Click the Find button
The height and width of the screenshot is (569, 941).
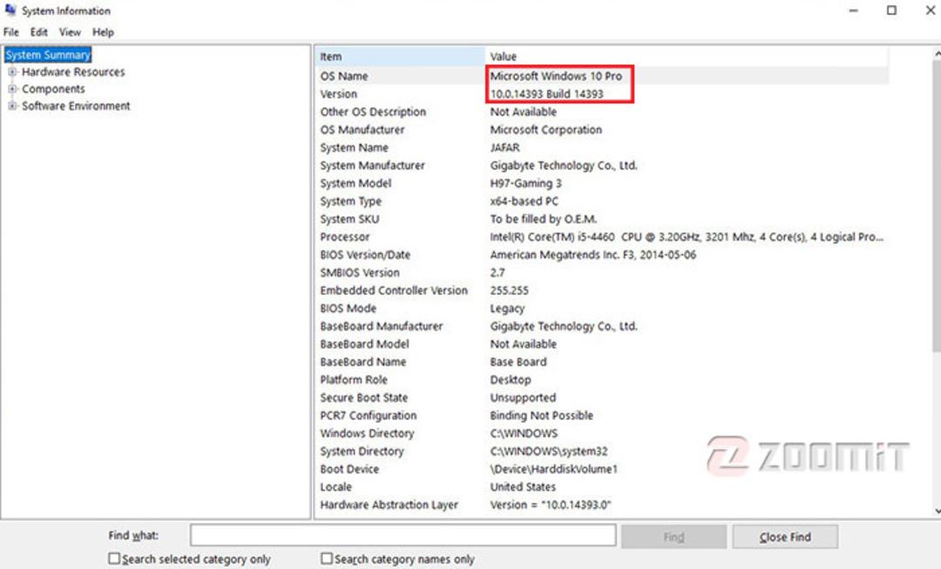(x=674, y=537)
